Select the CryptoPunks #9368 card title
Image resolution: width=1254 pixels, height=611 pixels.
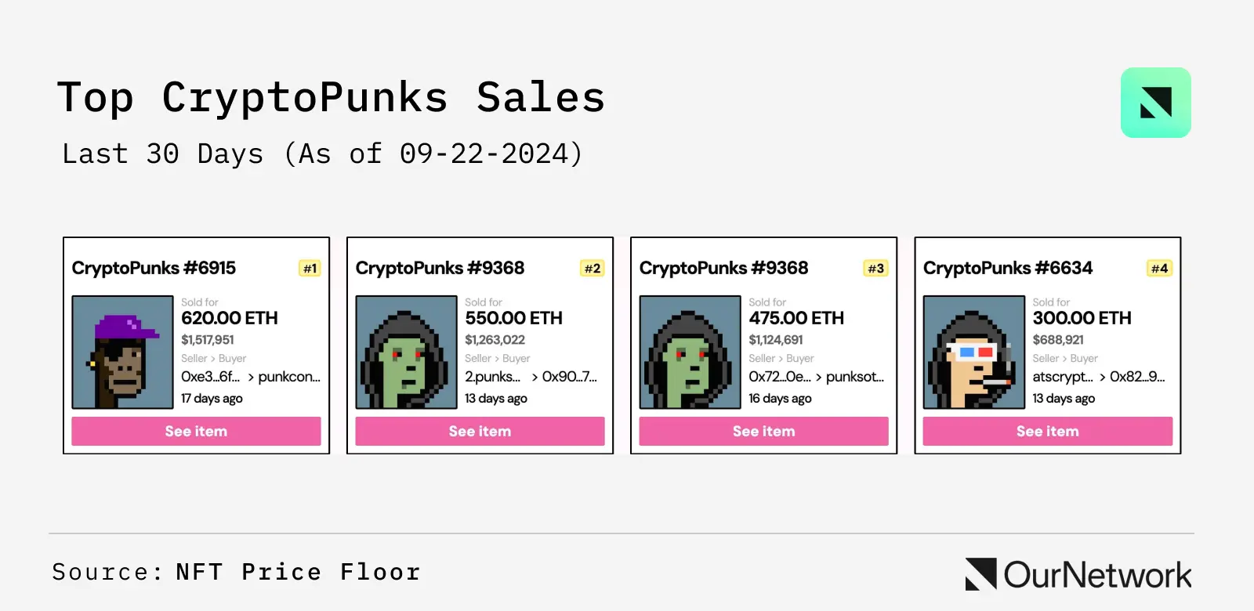(x=439, y=268)
